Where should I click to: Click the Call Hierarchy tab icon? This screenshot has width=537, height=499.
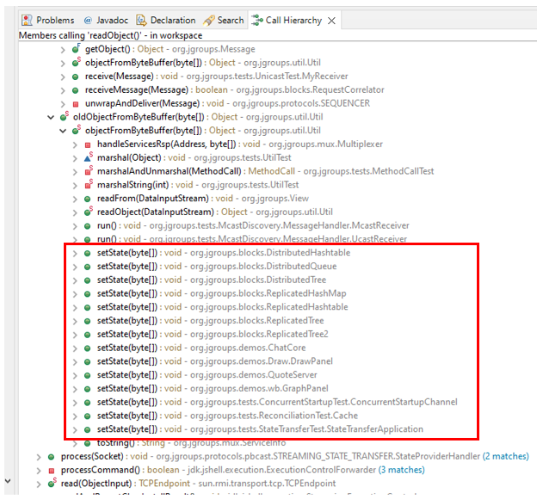[x=257, y=20]
